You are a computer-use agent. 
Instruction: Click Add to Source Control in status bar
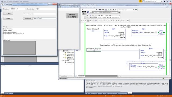(164, 96)
